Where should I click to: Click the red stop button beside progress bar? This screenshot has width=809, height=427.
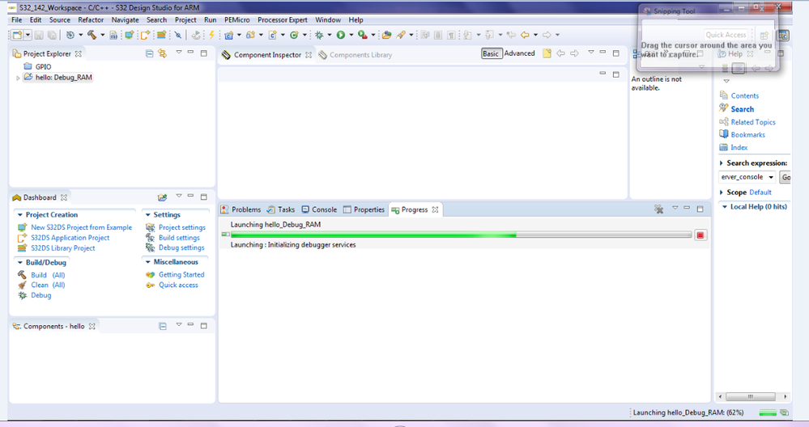[700, 235]
